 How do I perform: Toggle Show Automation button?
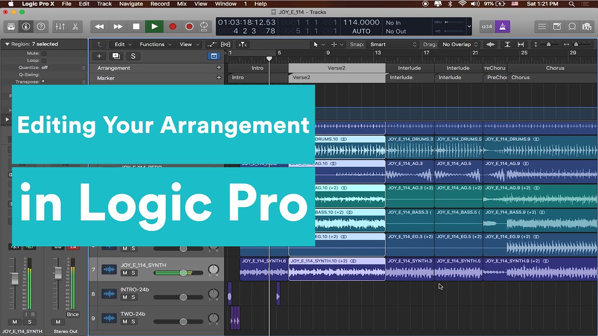[212, 44]
